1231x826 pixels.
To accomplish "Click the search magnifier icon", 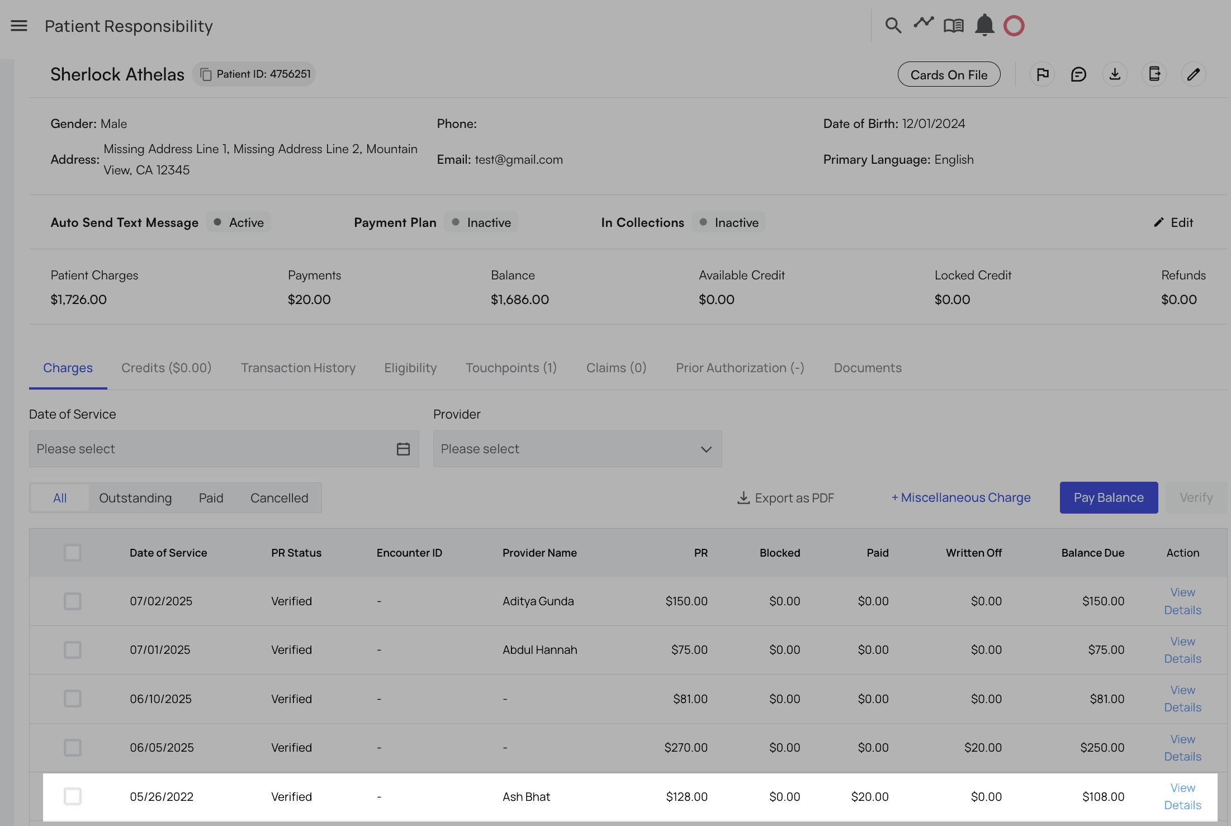I will point(893,26).
